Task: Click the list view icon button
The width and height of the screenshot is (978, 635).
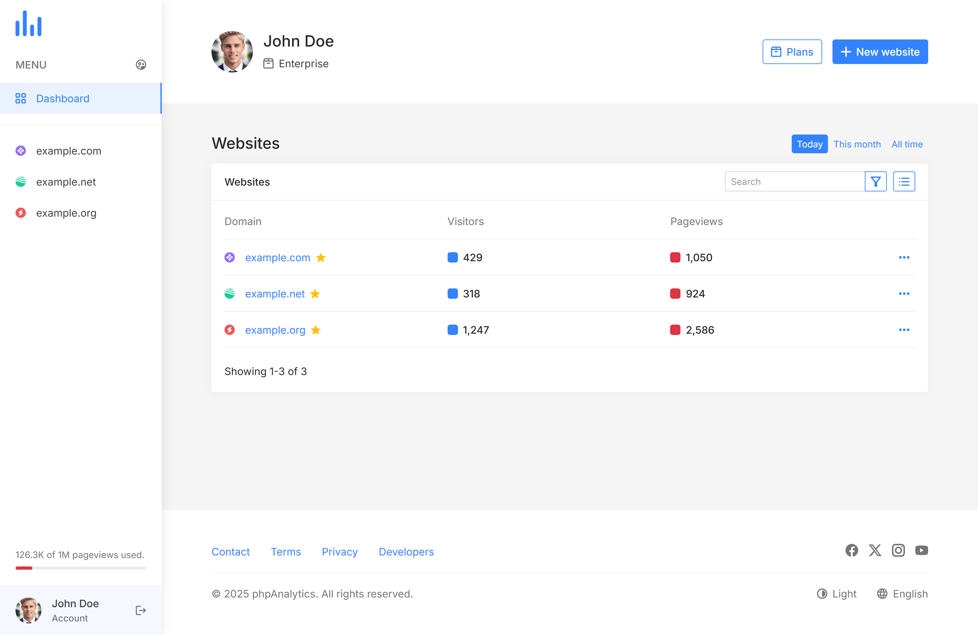Action: (x=904, y=182)
